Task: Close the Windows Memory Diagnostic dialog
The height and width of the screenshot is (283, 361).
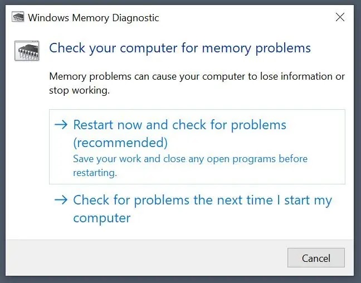Action: tap(340, 17)
